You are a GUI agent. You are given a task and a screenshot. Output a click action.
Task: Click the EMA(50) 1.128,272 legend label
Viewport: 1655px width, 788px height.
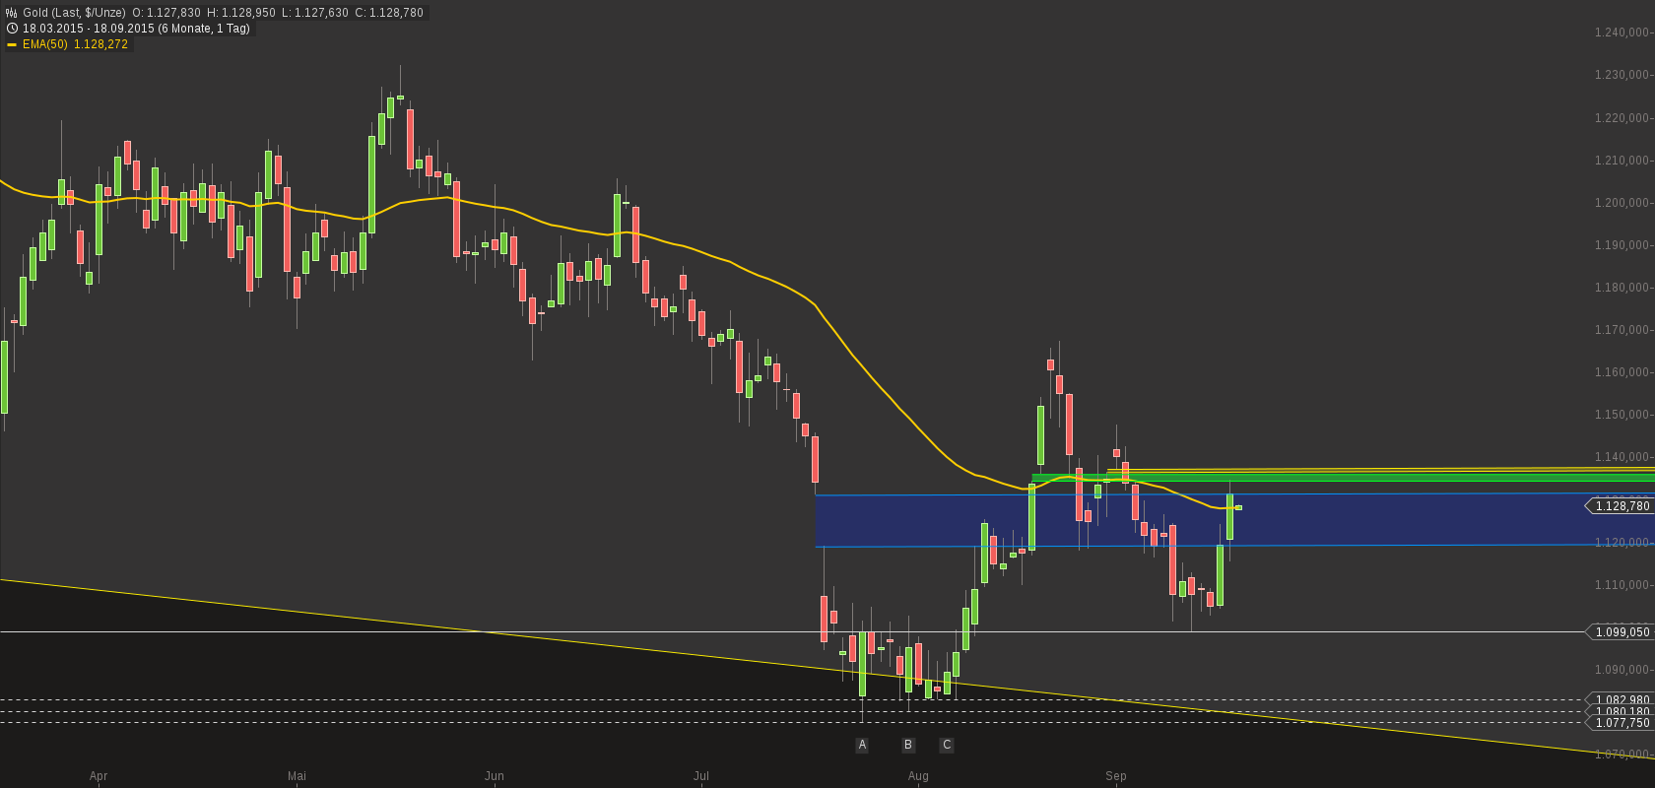pyautogui.click(x=75, y=44)
